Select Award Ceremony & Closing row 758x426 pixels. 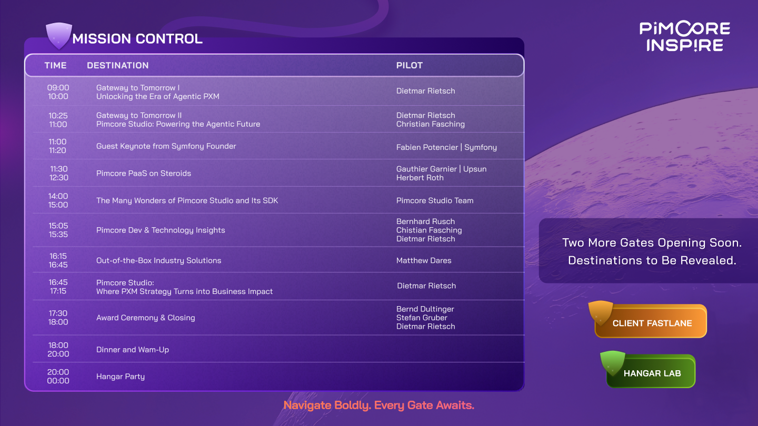coord(145,318)
